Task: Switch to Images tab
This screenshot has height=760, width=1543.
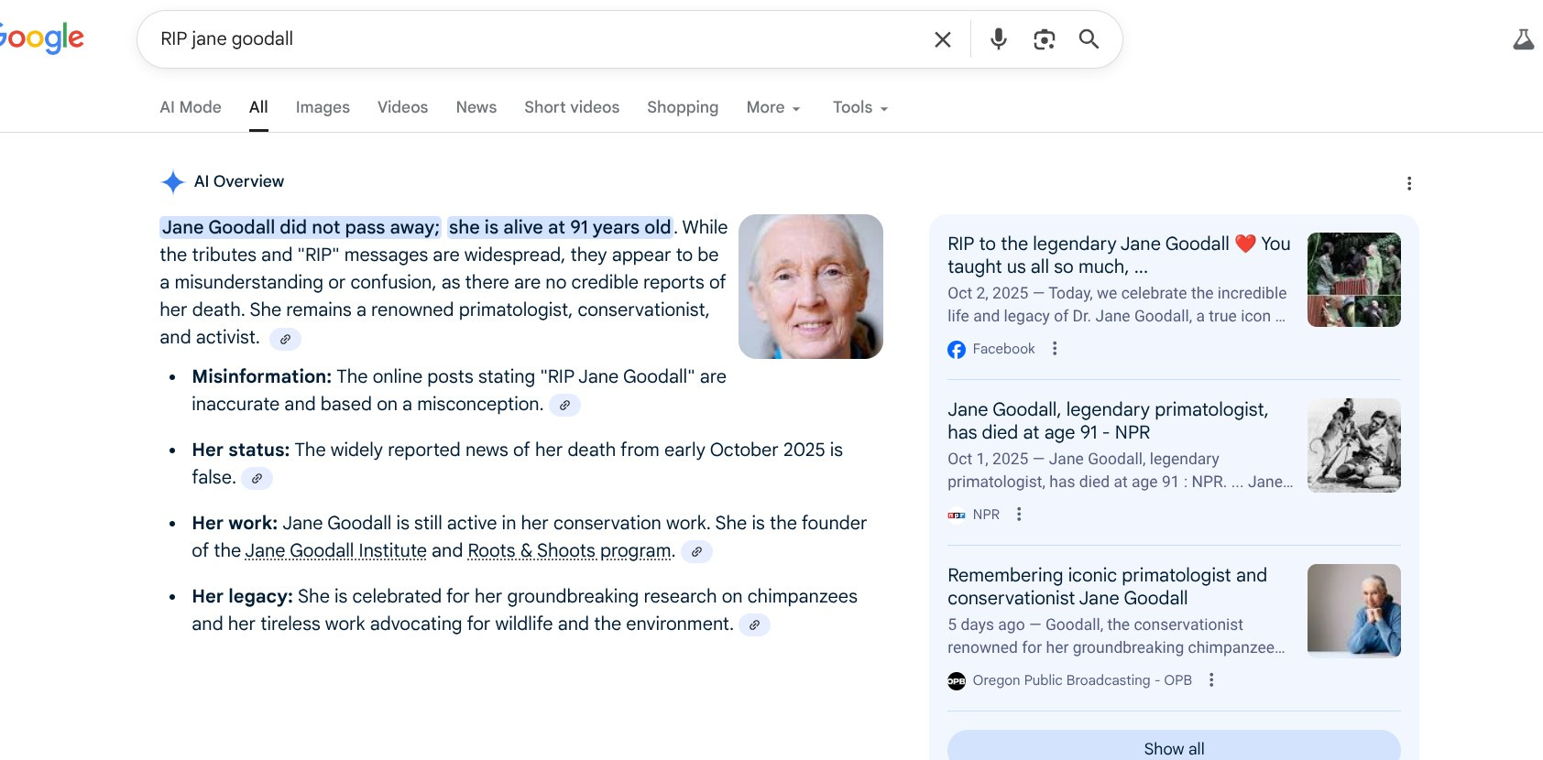Action: pos(323,107)
